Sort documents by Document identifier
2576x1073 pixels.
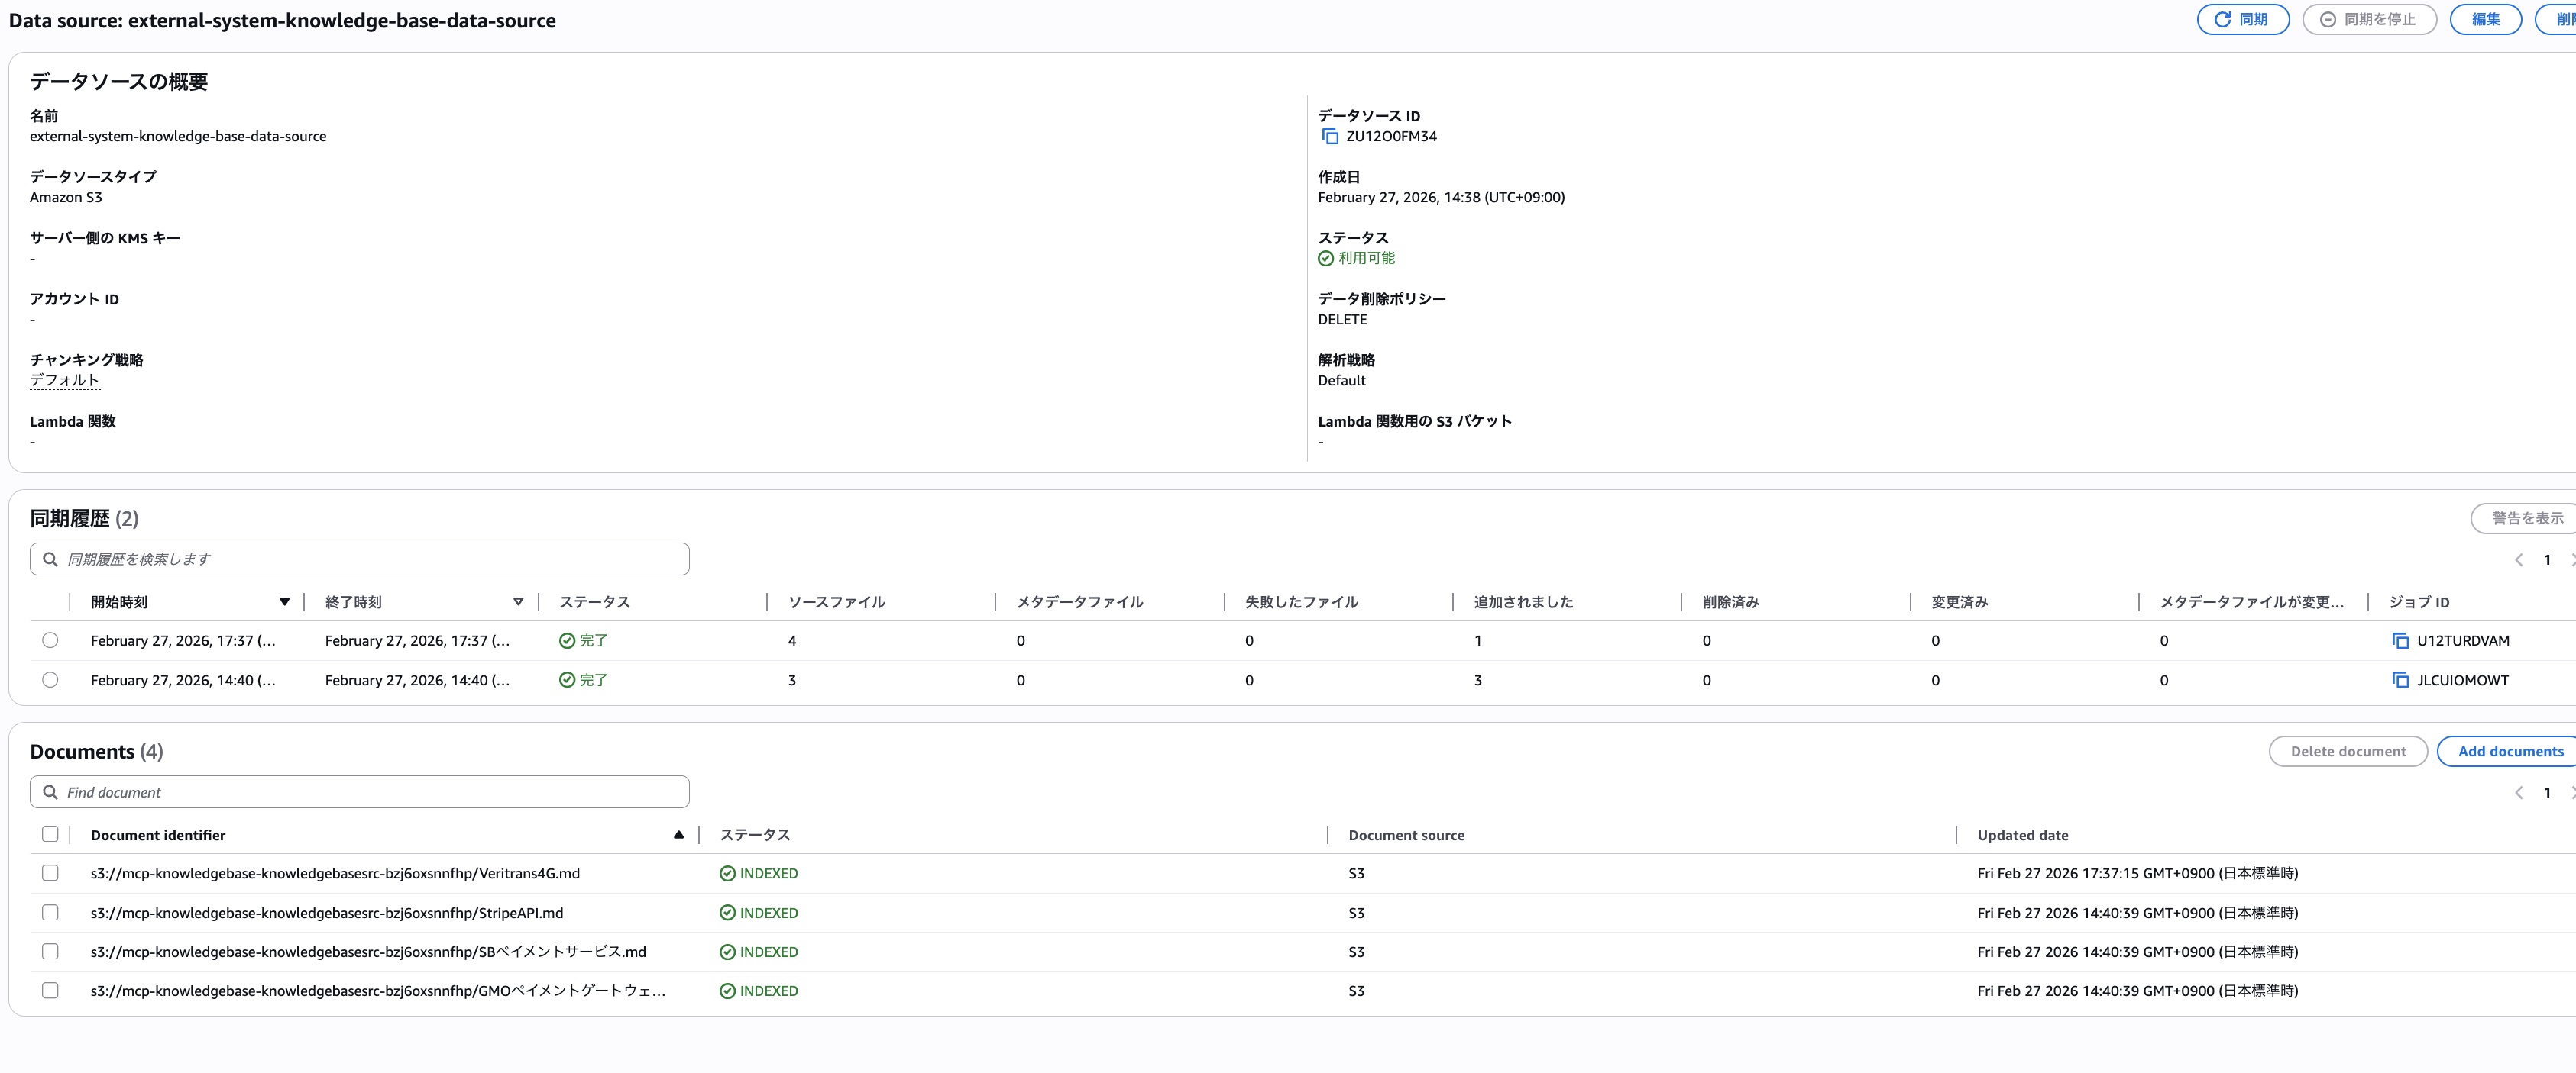point(678,835)
